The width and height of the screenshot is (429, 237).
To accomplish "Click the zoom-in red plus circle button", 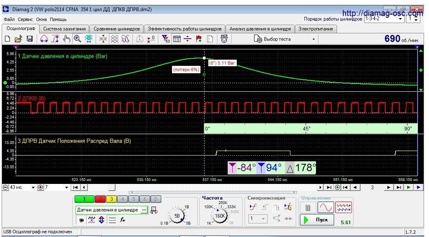I will tap(40, 187).
